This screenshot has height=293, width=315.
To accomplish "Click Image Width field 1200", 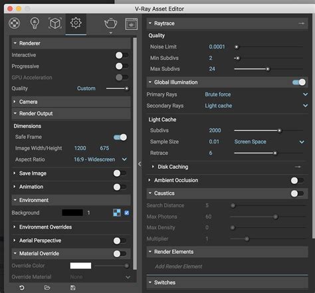I will pyautogui.click(x=80, y=148).
